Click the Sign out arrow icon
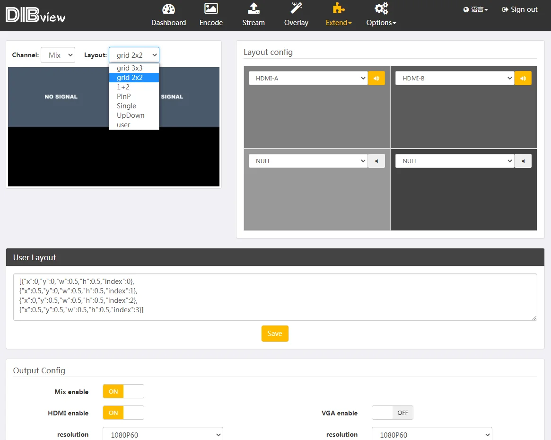The width and height of the screenshot is (551, 440). [x=505, y=9]
